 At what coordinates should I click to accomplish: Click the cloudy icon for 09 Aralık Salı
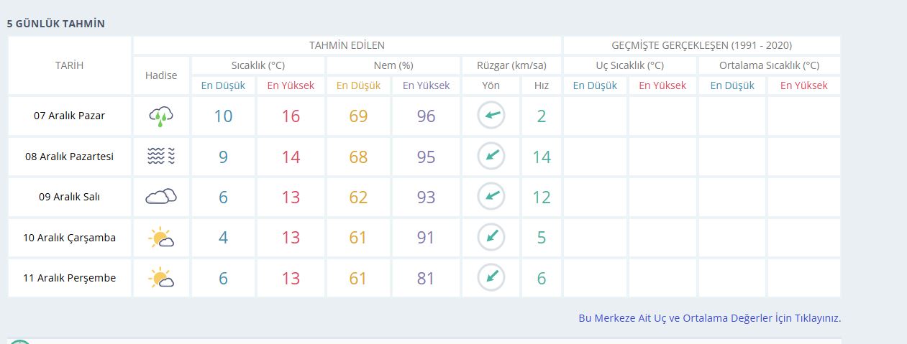click(161, 197)
